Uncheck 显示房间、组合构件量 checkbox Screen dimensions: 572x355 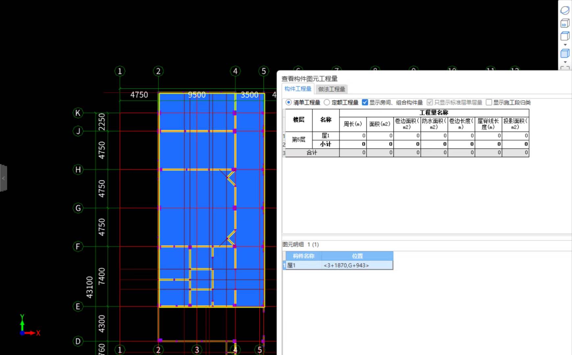[365, 103]
